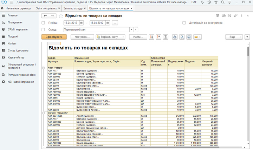Viewport: 253px width, 150px height.
Task: Close the Звіти по купівлях tab
Action: tap(59, 8)
